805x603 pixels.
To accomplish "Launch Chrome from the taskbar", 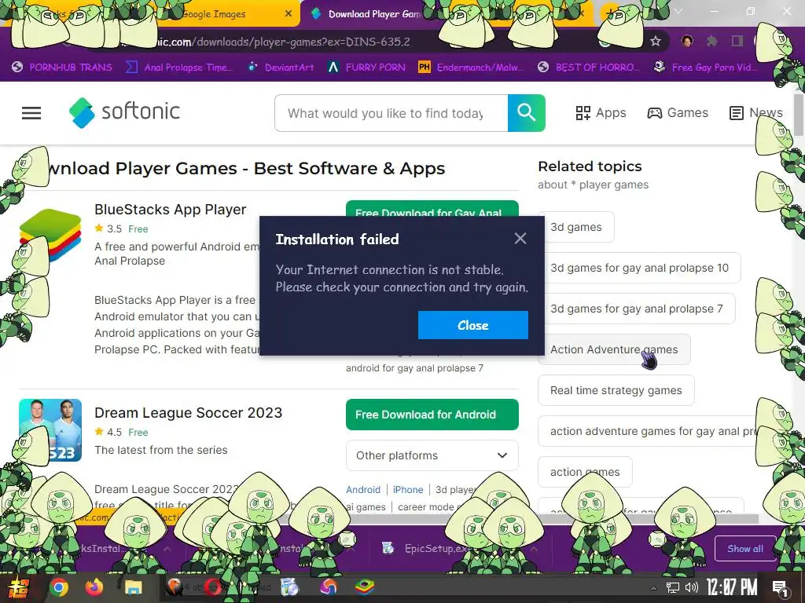I will tap(58, 587).
